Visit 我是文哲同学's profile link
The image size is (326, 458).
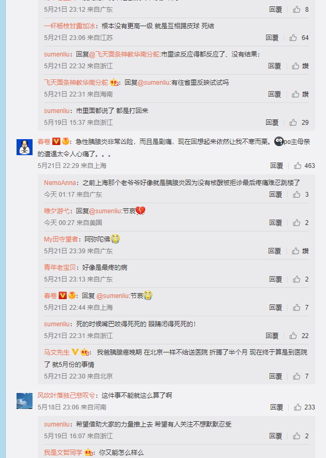pyautogui.click(x=63, y=453)
